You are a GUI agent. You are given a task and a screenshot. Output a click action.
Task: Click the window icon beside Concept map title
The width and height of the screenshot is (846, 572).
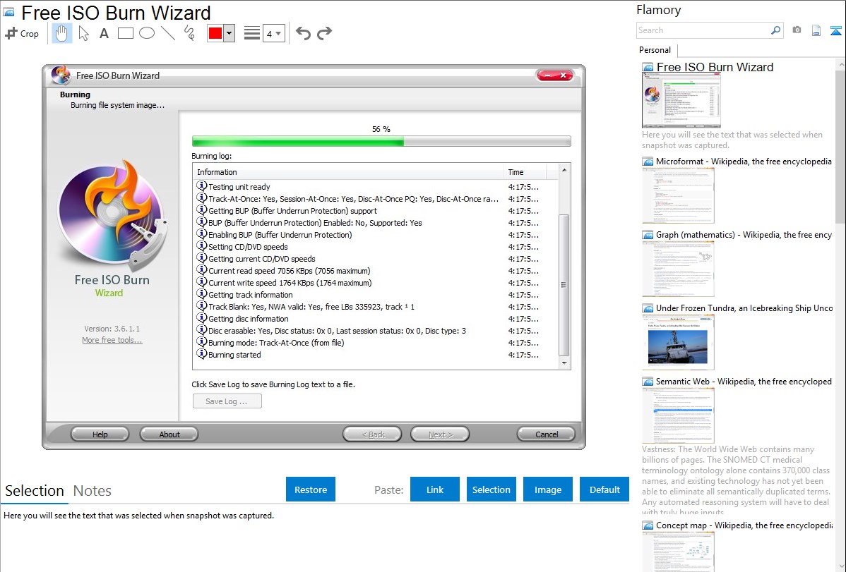(648, 525)
